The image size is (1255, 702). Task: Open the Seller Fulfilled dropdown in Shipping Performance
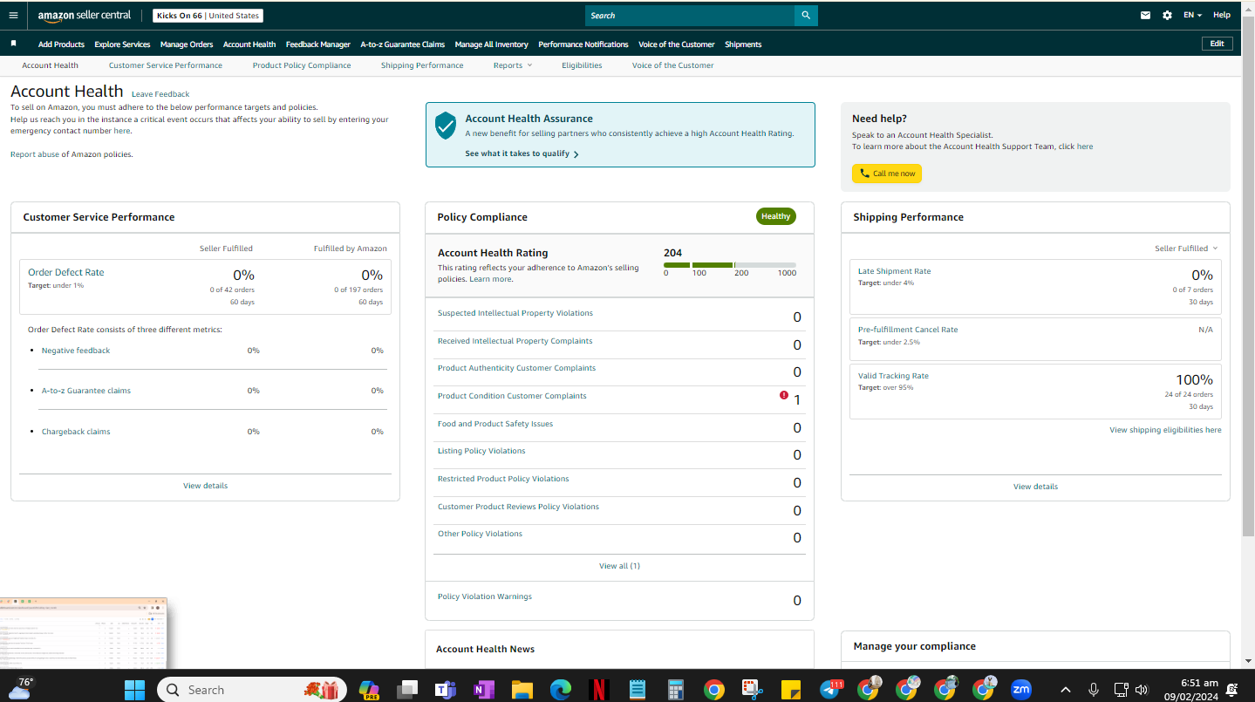(x=1186, y=249)
